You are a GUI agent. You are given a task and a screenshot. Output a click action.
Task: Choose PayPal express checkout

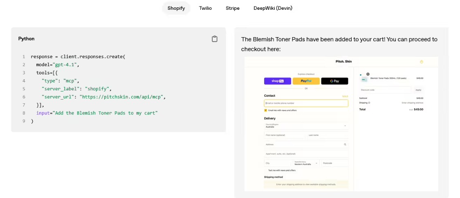(x=306, y=81)
